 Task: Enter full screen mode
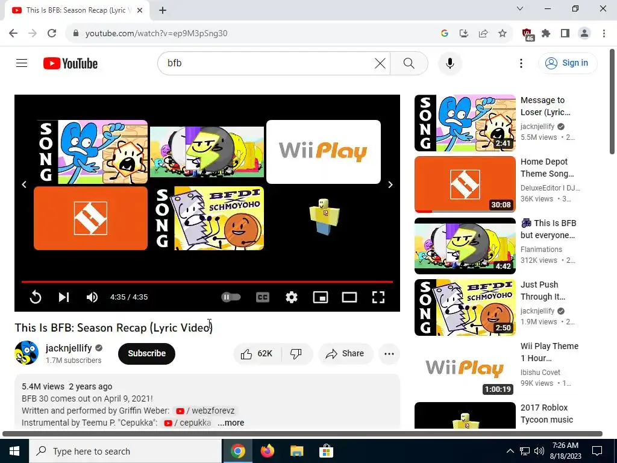(x=378, y=297)
